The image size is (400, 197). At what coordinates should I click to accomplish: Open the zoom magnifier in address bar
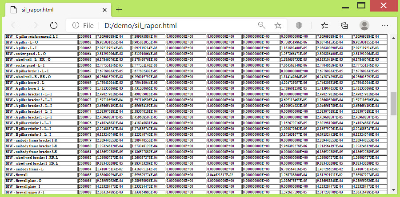tap(262, 25)
